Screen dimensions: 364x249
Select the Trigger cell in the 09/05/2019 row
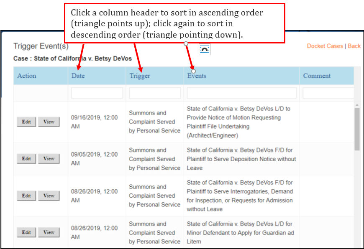tap(155, 159)
